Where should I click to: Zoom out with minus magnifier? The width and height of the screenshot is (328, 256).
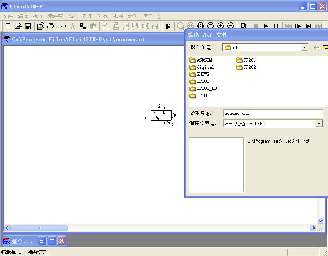231,26
